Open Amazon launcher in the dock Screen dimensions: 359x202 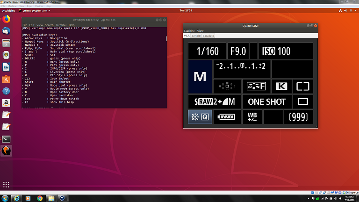[6, 103]
